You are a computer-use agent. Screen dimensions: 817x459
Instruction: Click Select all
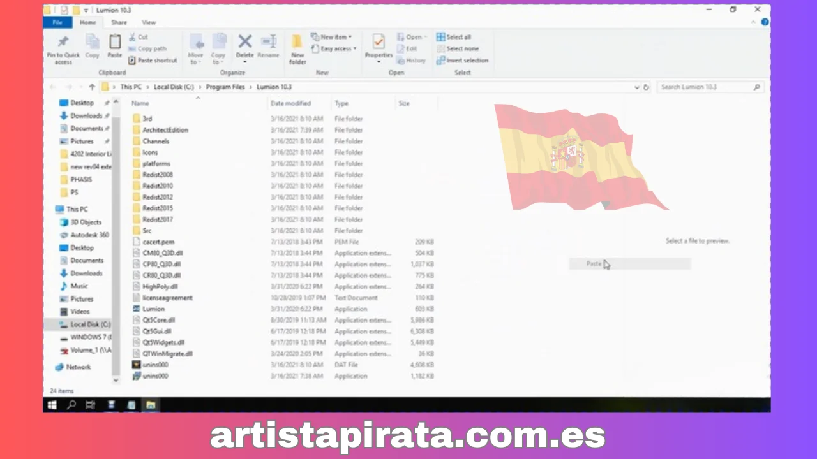(x=454, y=37)
